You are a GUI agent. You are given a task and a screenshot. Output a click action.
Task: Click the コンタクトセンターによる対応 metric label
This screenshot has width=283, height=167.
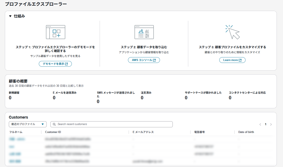coord(247,93)
